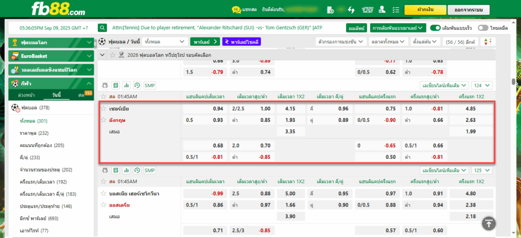Collapse the 2026 ฟุตบอลโลก league chevron
The width and height of the screenshot is (521, 238).
tap(102, 55)
